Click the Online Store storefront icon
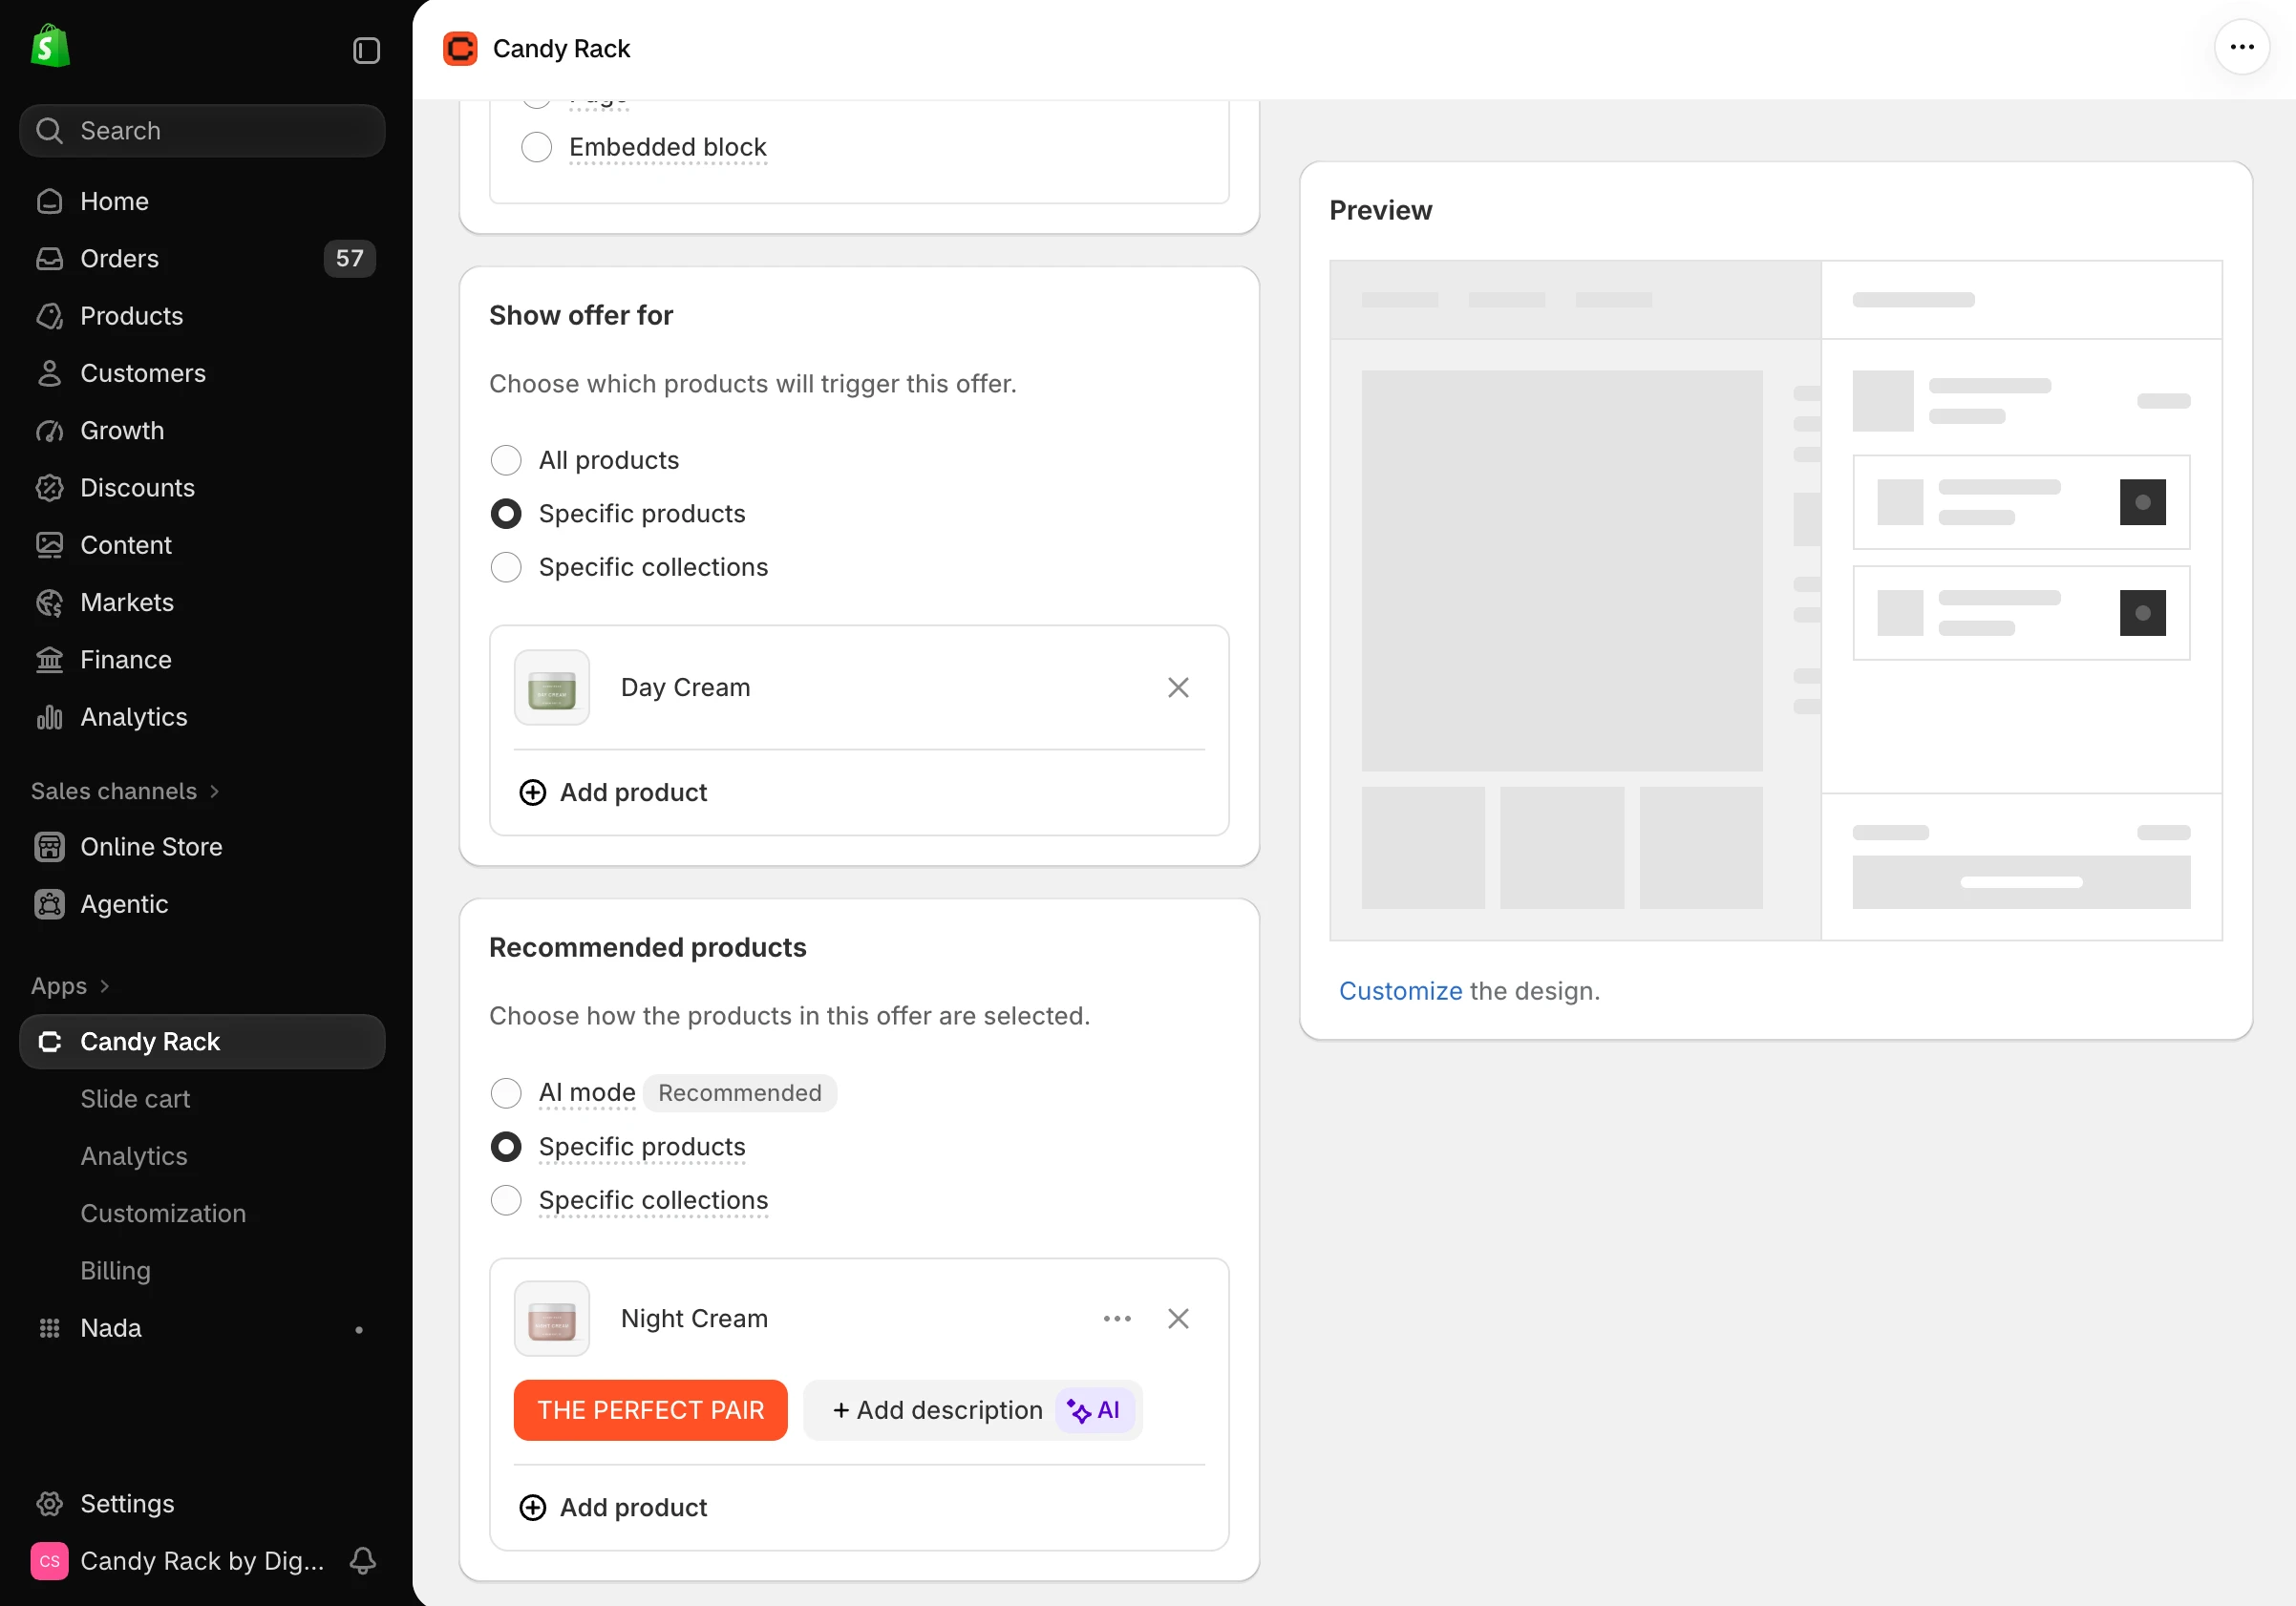 pyautogui.click(x=49, y=847)
